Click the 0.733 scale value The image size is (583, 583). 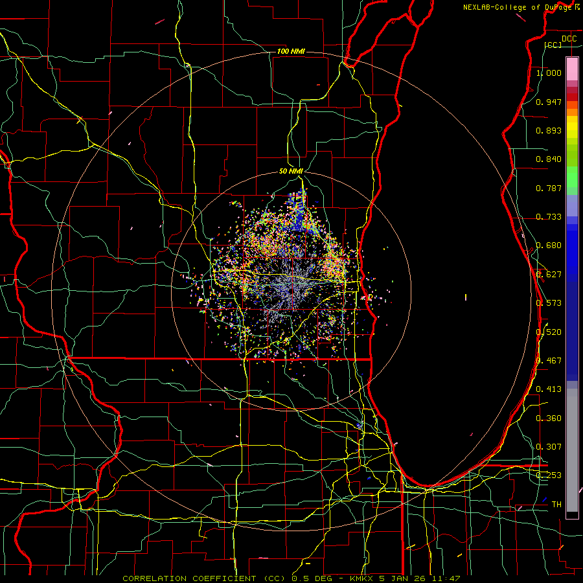549,217
